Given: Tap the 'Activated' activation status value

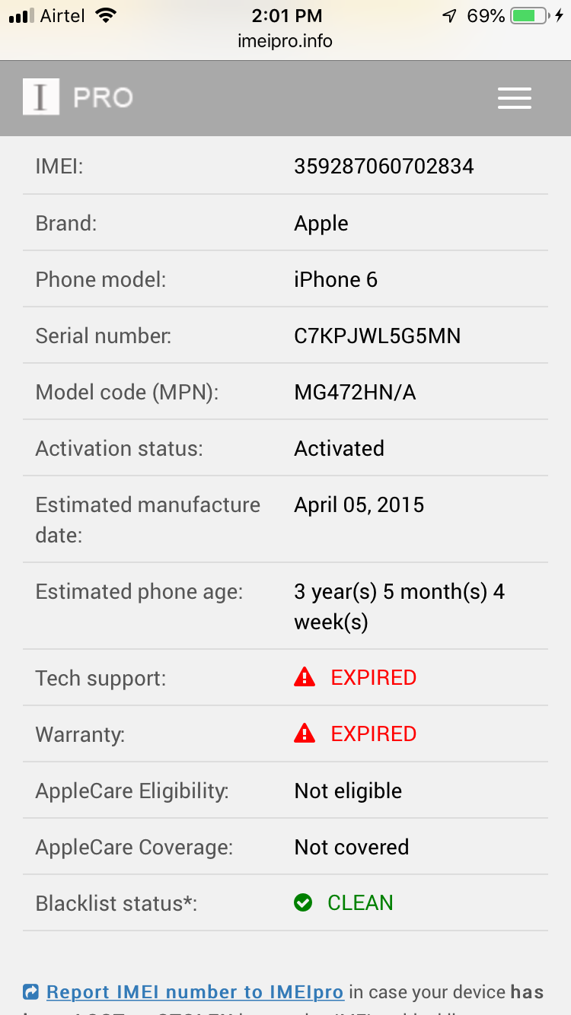Looking at the screenshot, I should click(x=339, y=448).
